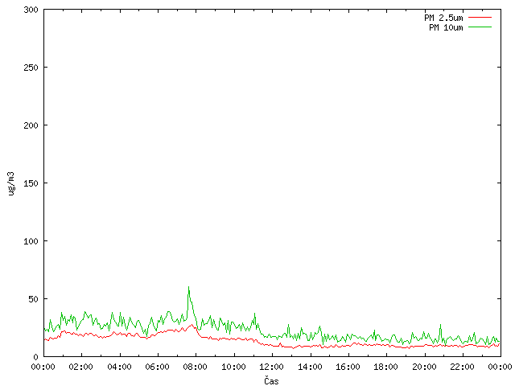Click the green PM 10 peak near 07:40

pos(188,287)
